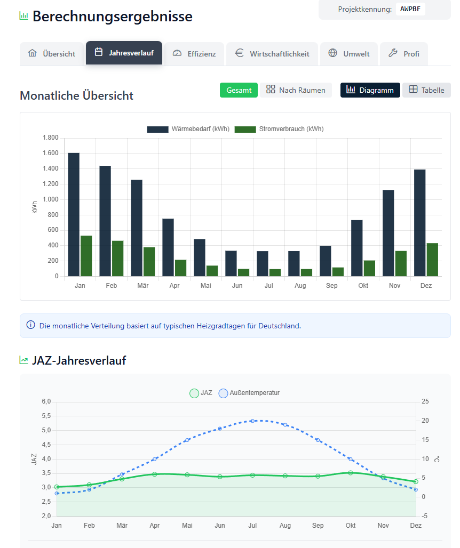
Task: Click the house icon on Übersicht tab
Action: coord(33,53)
